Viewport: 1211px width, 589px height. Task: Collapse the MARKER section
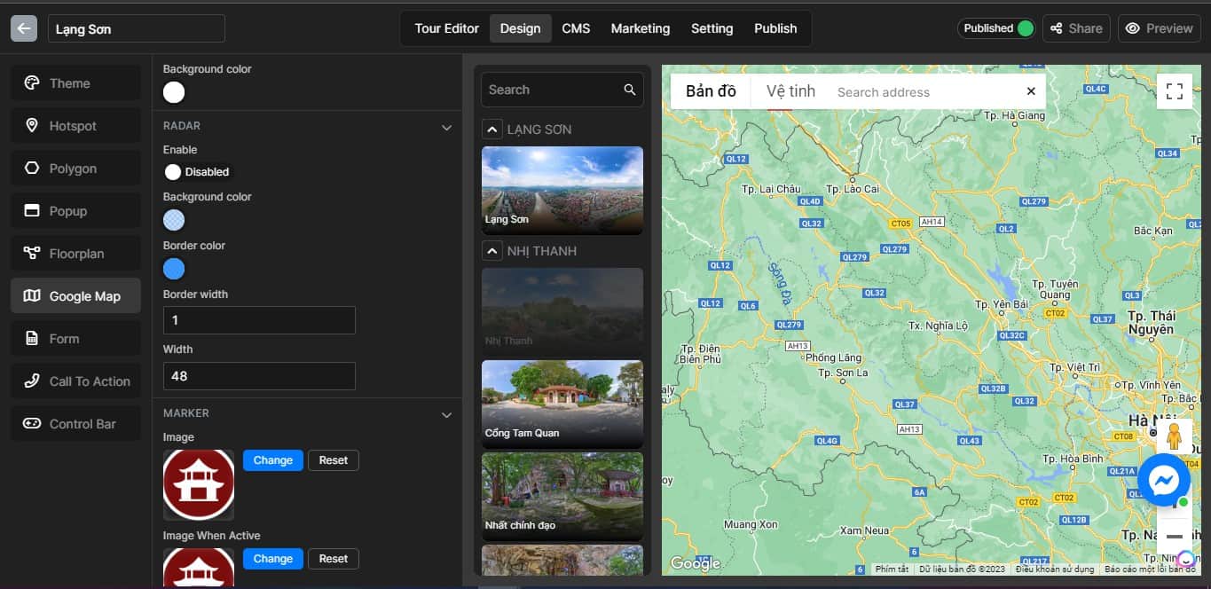(x=446, y=414)
